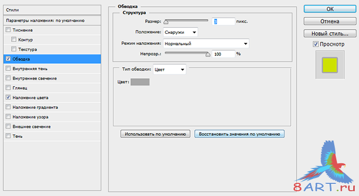Click the Новый стиль... button
The width and height of the screenshot is (359, 196).
[x=330, y=33]
